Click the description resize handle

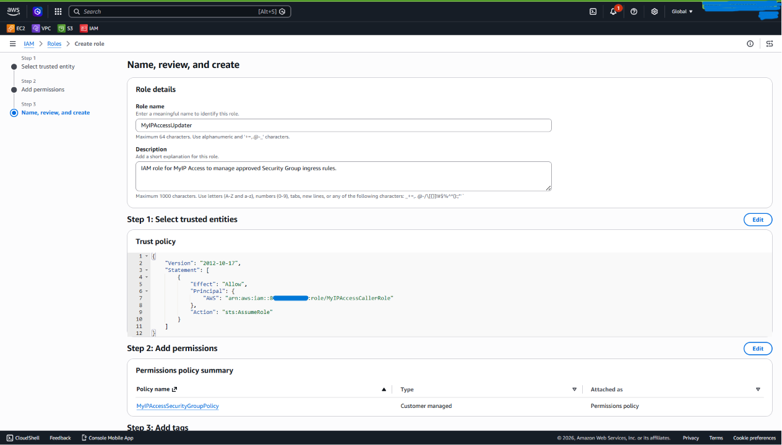click(548, 187)
